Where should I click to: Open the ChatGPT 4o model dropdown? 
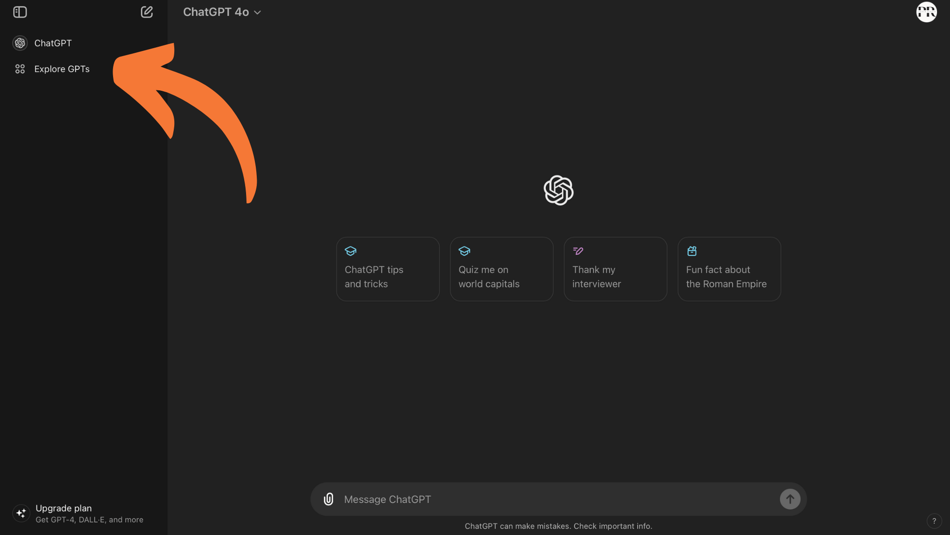tap(216, 12)
